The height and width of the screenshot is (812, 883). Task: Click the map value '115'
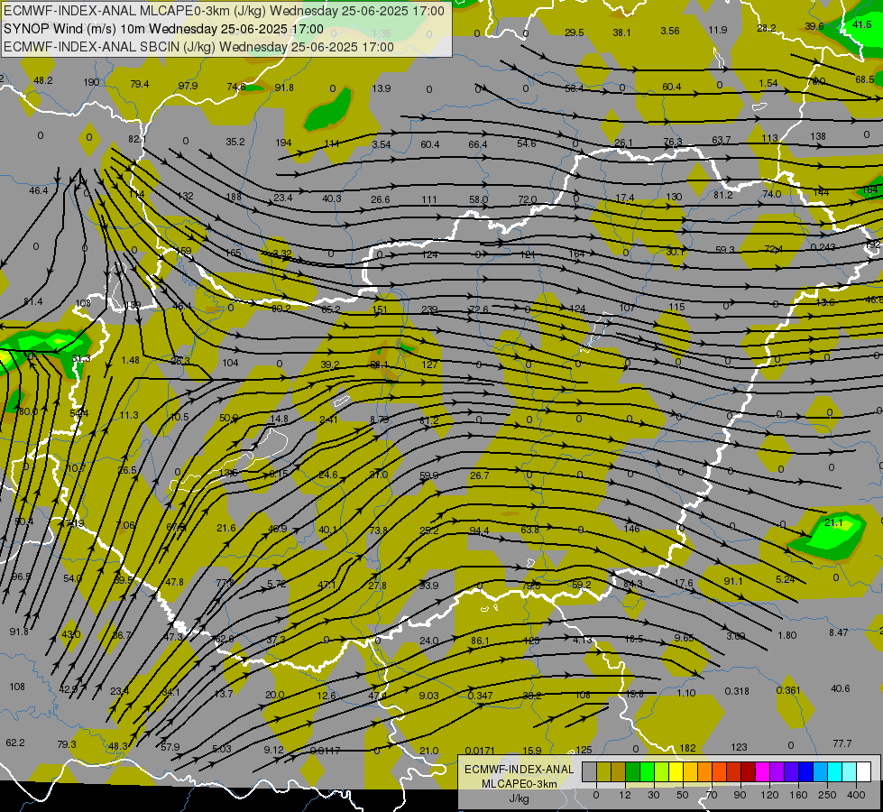(x=676, y=307)
